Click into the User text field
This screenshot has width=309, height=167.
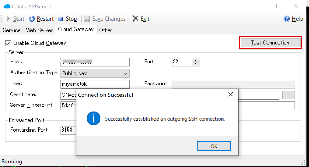click(x=95, y=84)
